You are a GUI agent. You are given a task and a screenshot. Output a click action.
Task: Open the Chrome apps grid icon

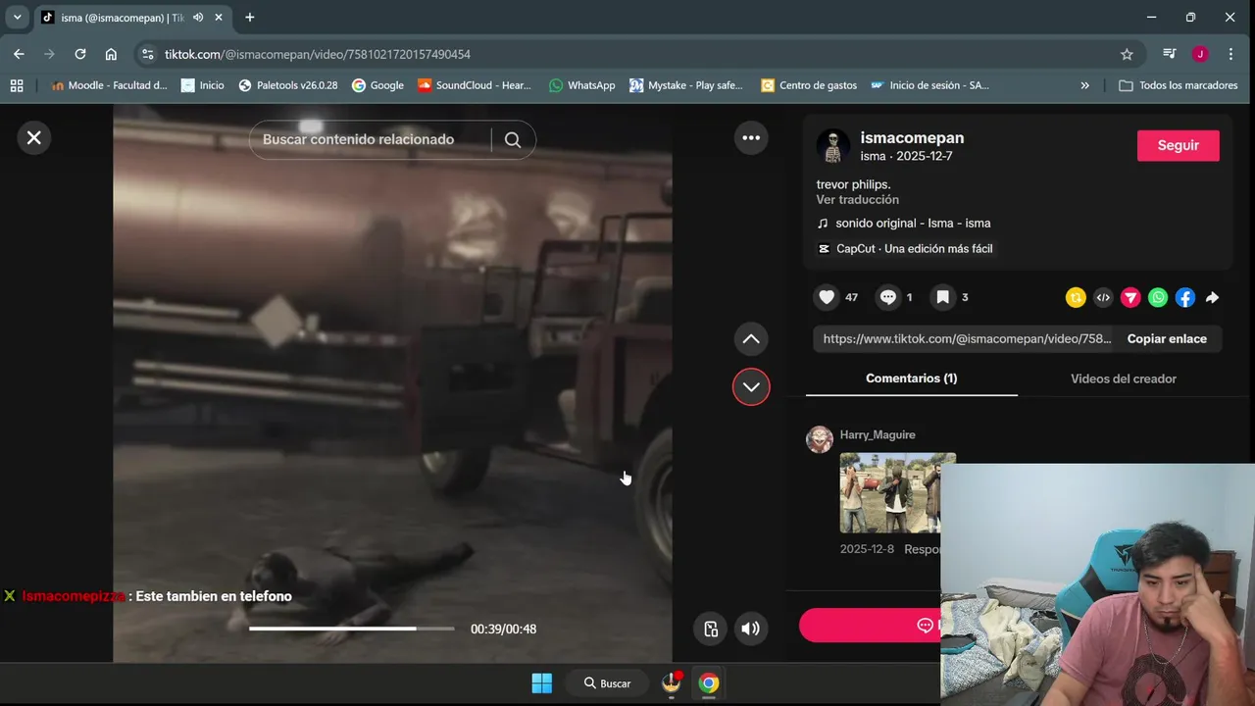point(17,85)
